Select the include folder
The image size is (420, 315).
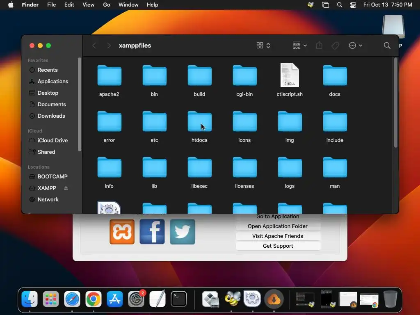[x=335, y=121]
